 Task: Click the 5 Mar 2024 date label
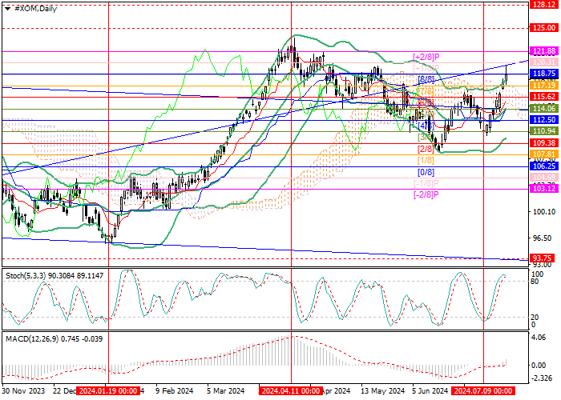(x=226, y=391)
